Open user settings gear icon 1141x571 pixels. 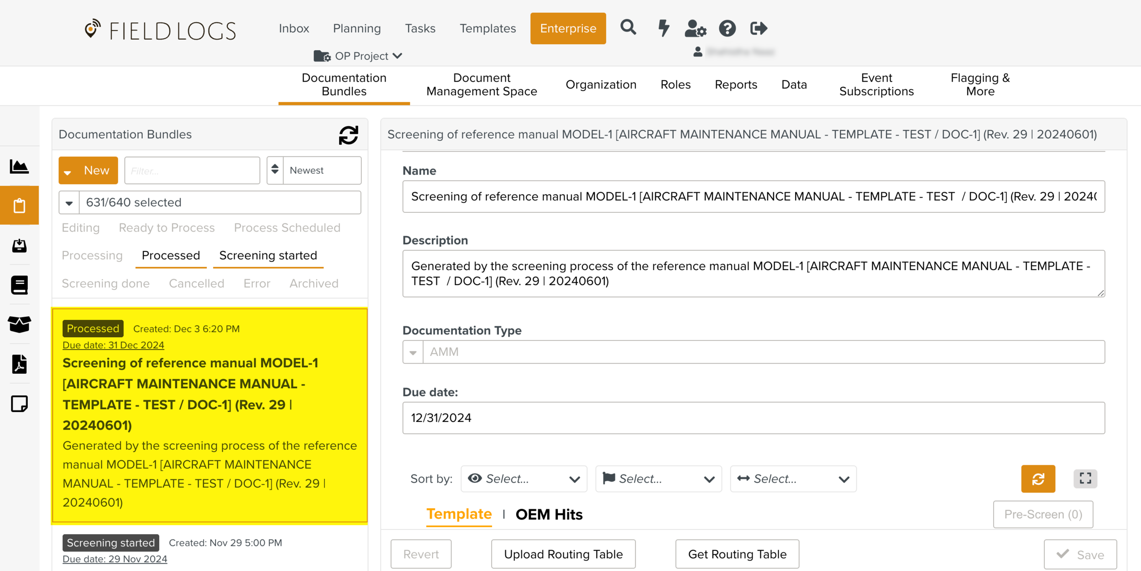click(695, 28)
